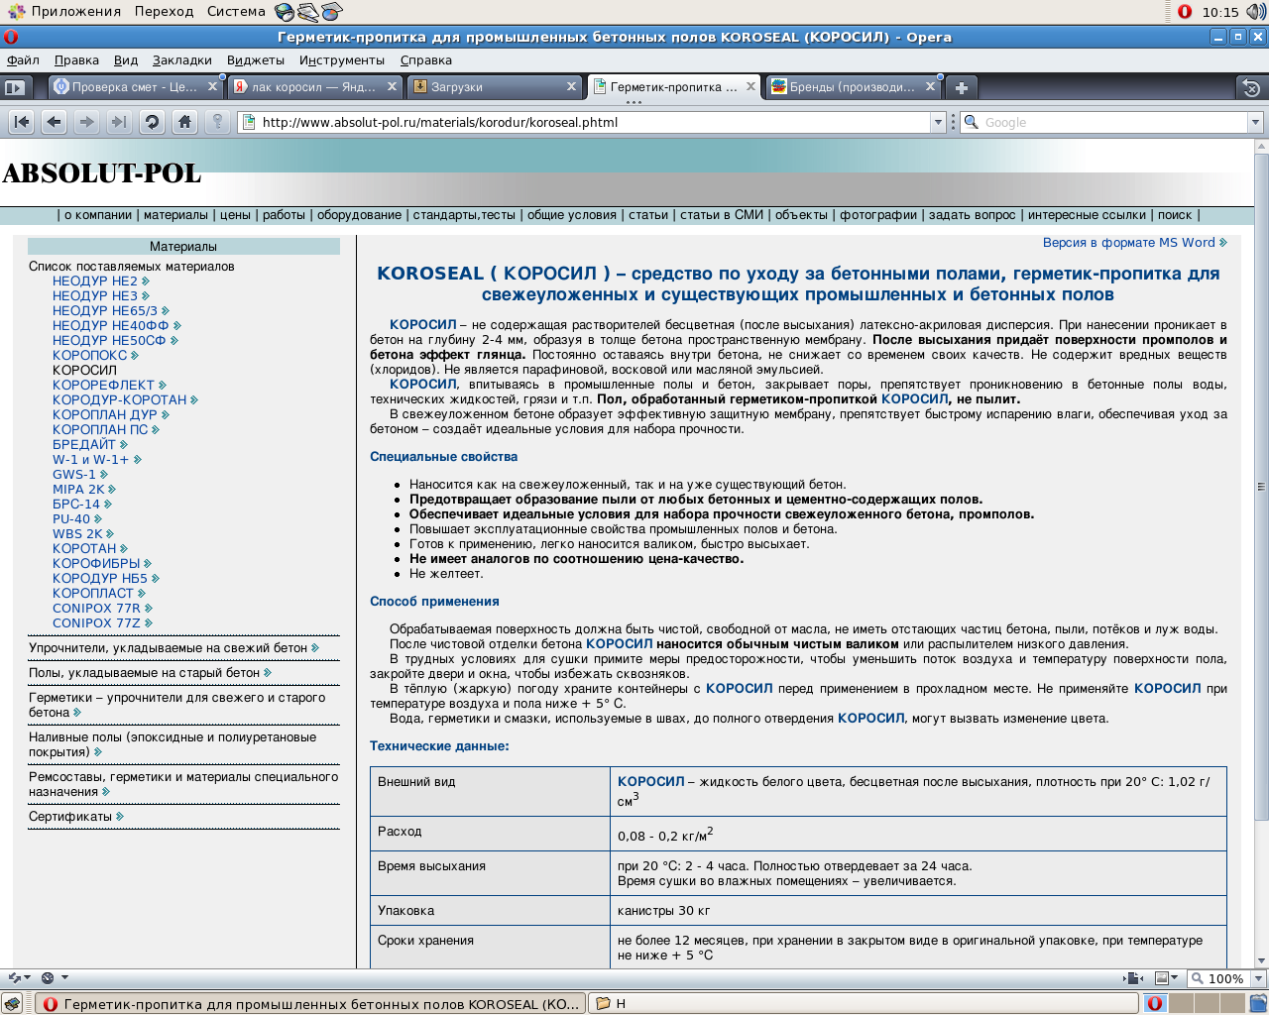
Task: Open the Инструменты menu
Action: [341, 60]
